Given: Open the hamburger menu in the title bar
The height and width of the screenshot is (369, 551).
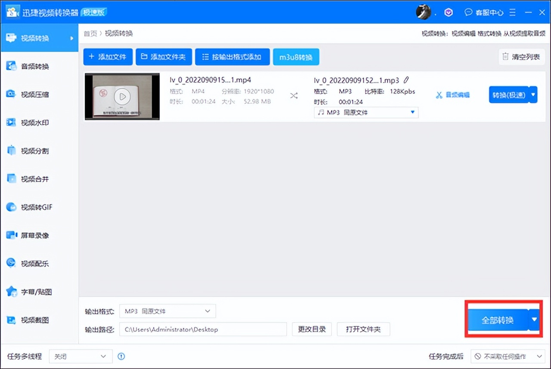Looking at the screenshot, I should click(x=512, y=12).
